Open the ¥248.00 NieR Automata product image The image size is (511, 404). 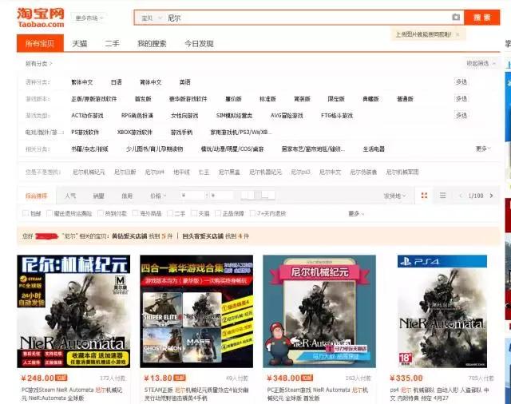pos(73,311)
